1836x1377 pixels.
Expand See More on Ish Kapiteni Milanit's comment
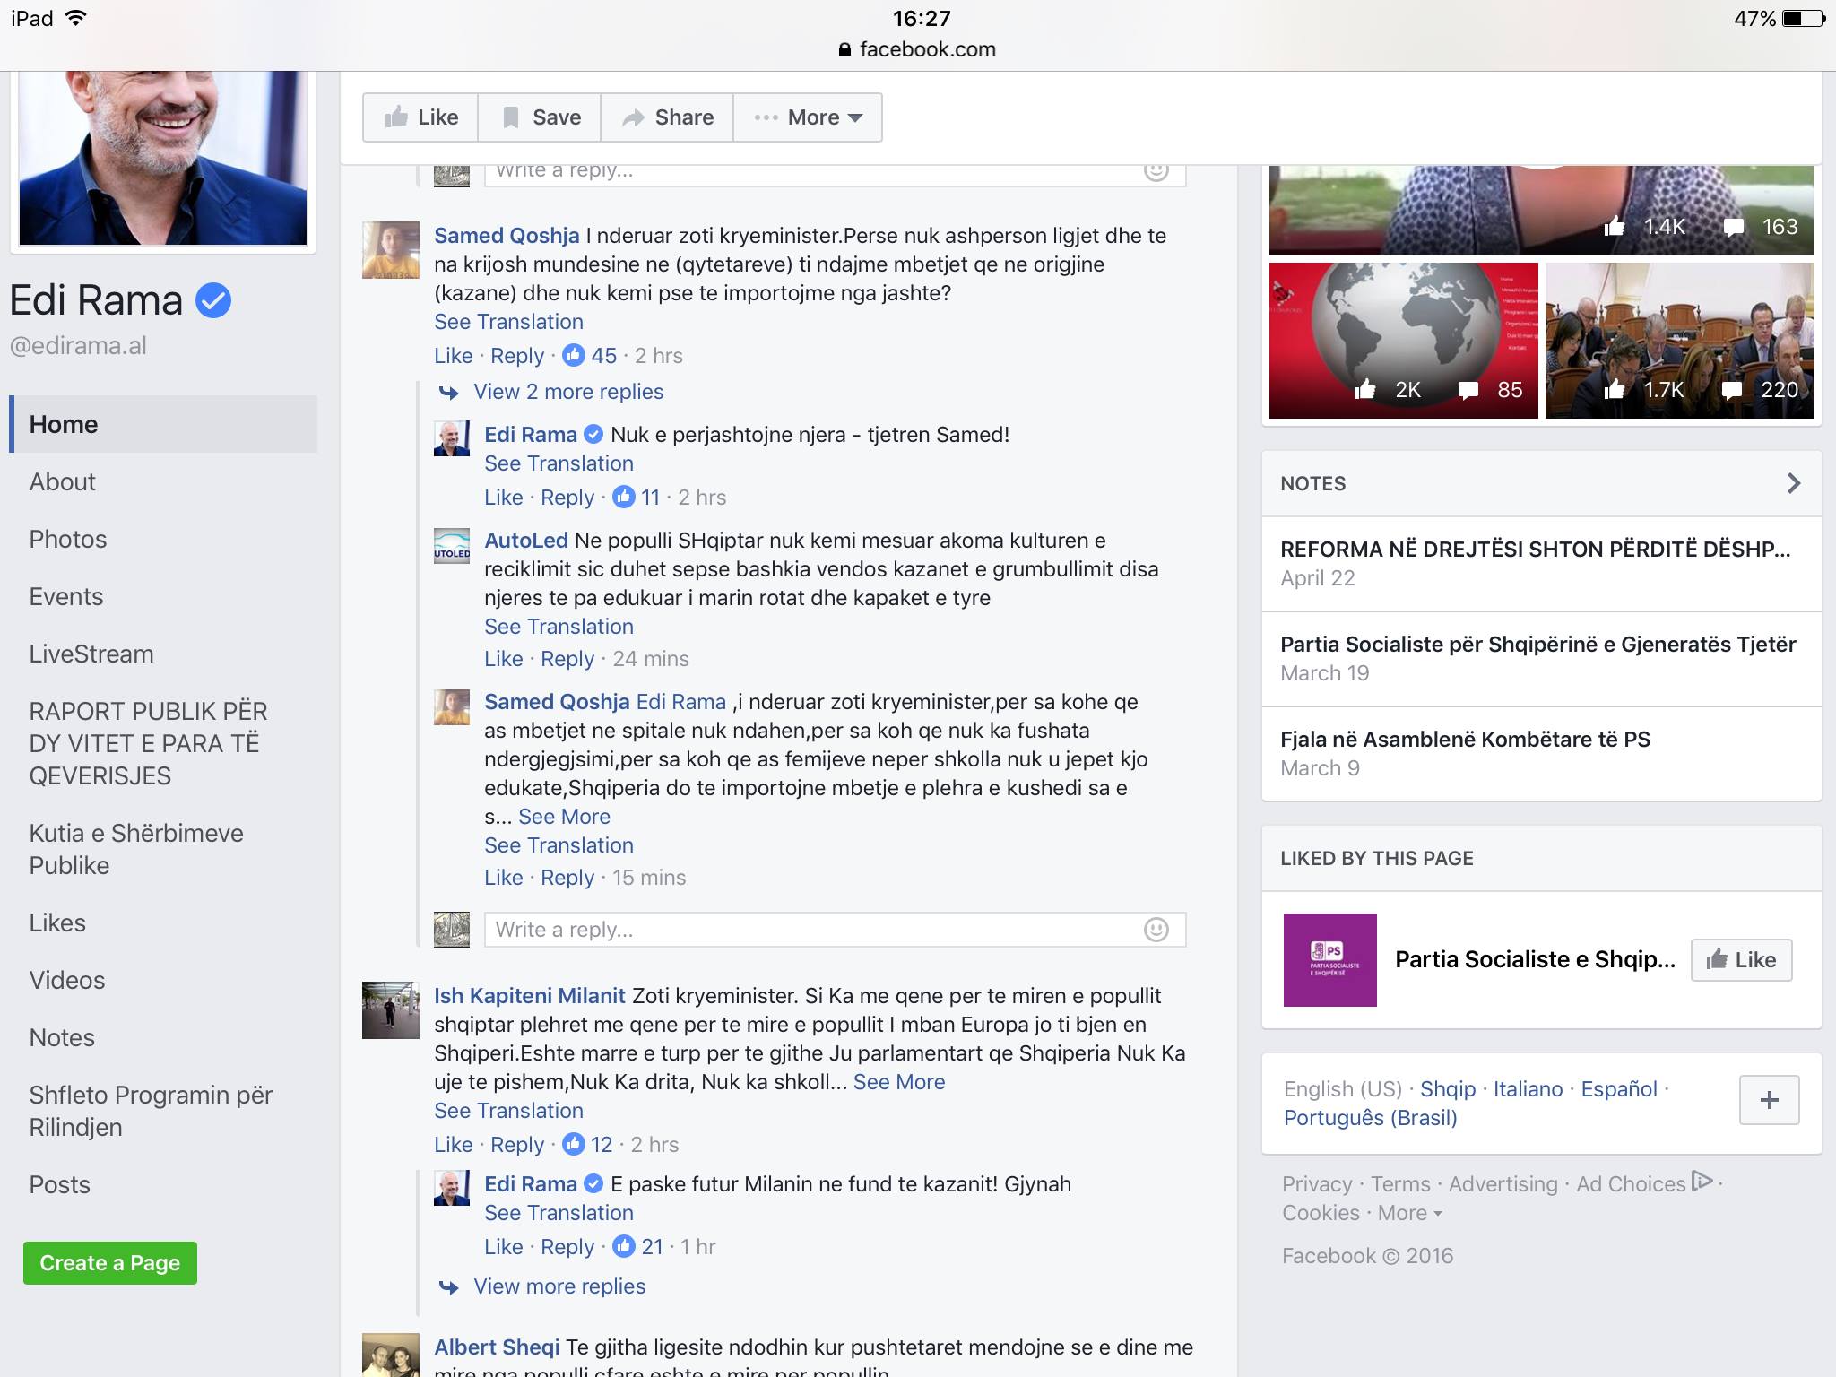899,1082
